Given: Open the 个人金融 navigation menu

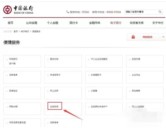Looking at the screenshot, I should coord(52,23).
